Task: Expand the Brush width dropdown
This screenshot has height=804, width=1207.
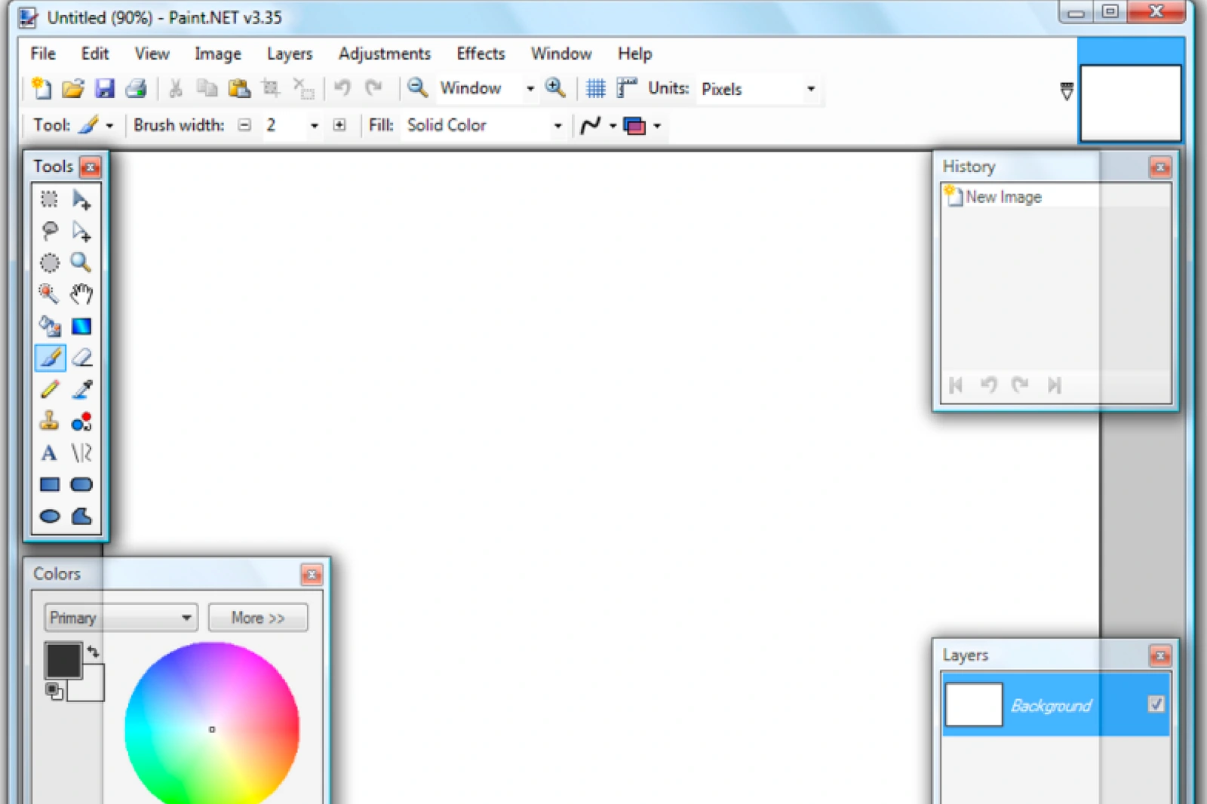Action: 314,125
